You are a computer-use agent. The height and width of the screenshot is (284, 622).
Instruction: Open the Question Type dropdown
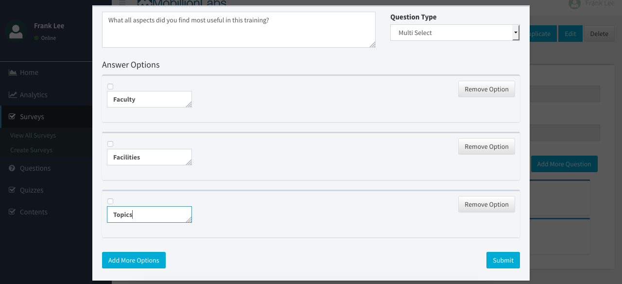click(x=454, y=33)
